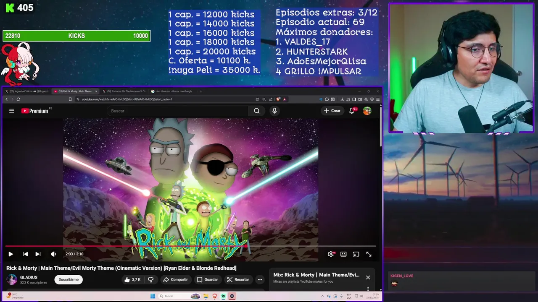Open Mix playlist options three dots
Screen dimensions: 538x302
click(368, 289)
